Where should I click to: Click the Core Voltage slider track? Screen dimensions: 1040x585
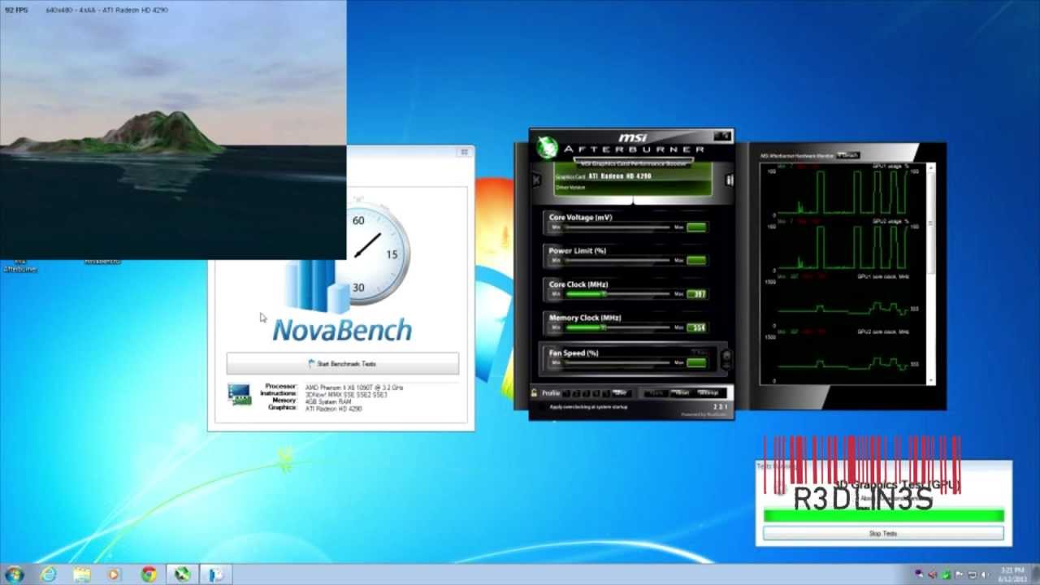617,227
